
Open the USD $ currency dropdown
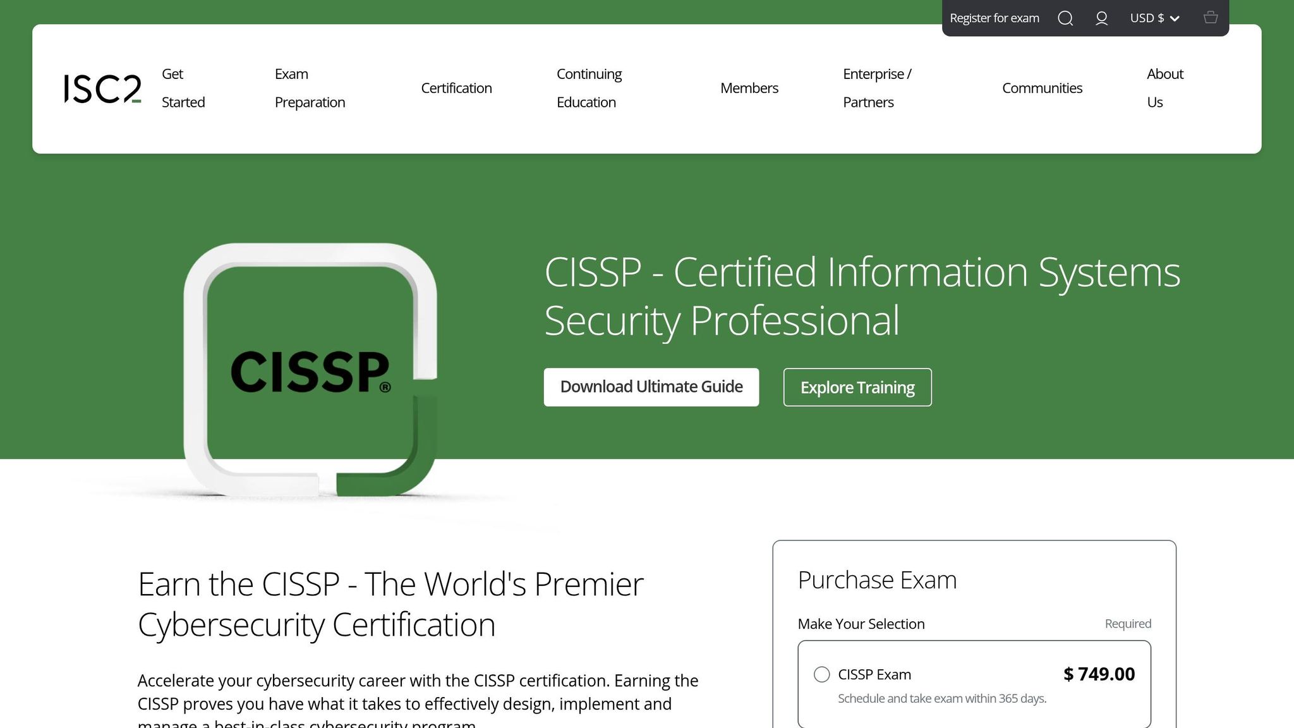coord(1155,18)
